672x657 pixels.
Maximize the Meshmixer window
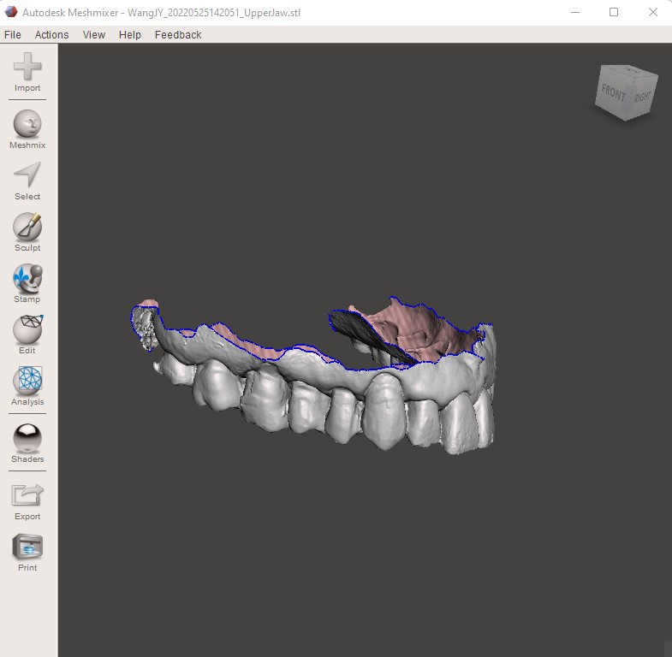coord(614,13)
